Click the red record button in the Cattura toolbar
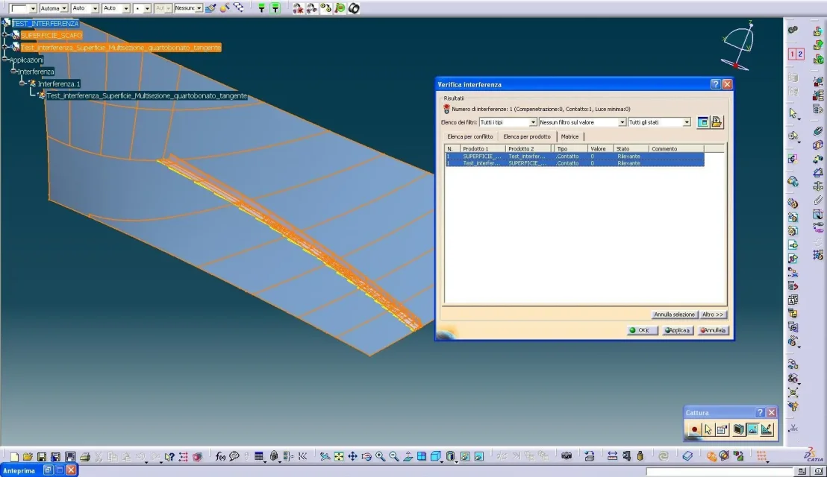Image resolution: width=827 pixels, height=477 pixels. tap(694, 429)
